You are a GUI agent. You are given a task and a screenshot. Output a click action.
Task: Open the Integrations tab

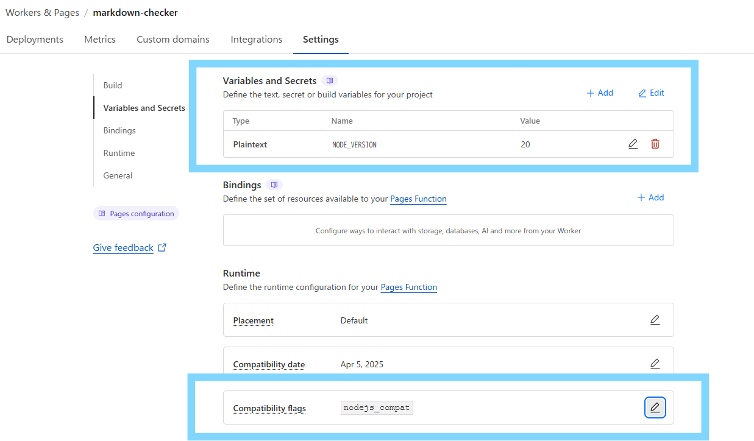pyautogui.click(x=256, y=39)
